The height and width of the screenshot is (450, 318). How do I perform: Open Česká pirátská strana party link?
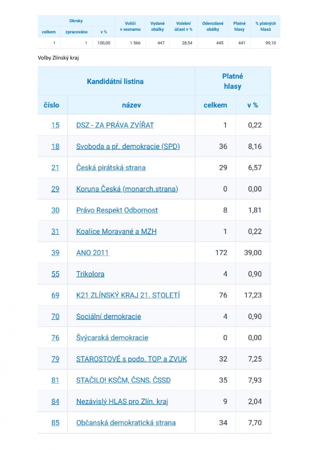[x=111, y=168]
